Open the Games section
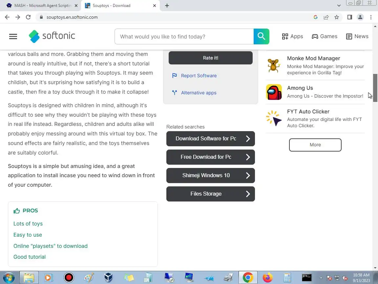This screenshot has width=378, height=284. click(325, 36)
